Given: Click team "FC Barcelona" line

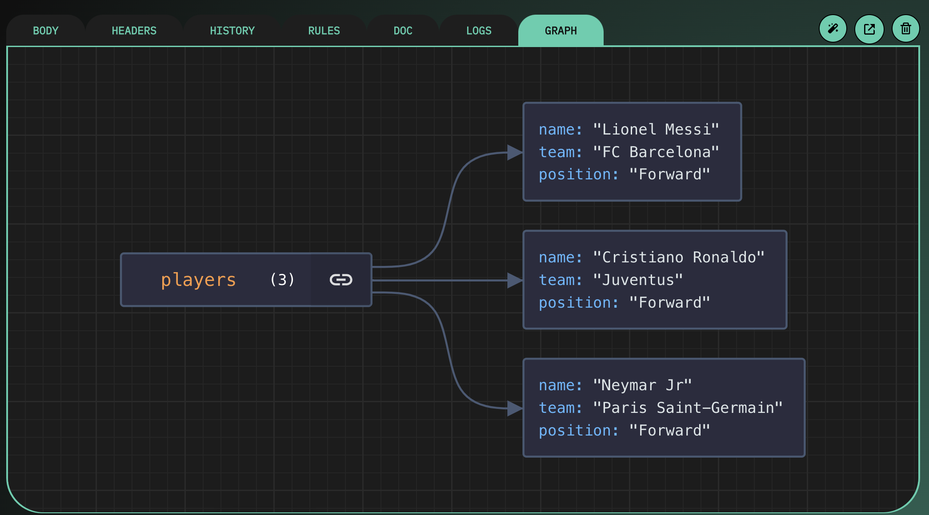Looking at the screenshot, I should pyautogui.click(x=629, y=152).
